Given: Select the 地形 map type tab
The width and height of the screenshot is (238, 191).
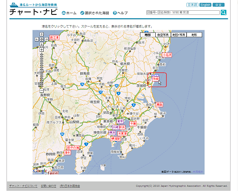Looking at the screenshot, I should [194, 35].
